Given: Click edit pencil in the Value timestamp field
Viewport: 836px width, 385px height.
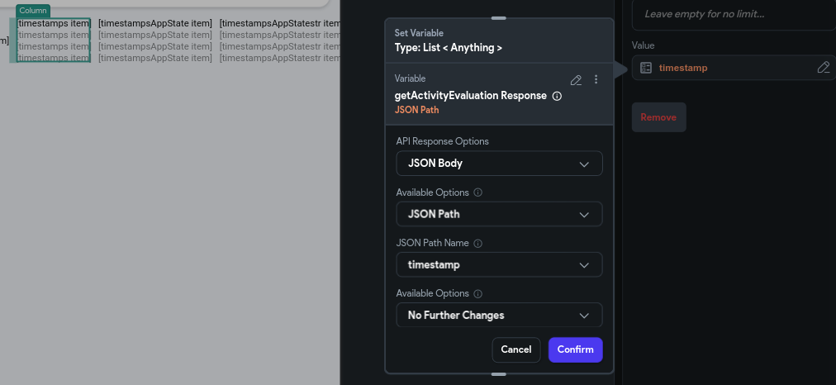Looking at the screenshot, I should click(x=824, y=67).
